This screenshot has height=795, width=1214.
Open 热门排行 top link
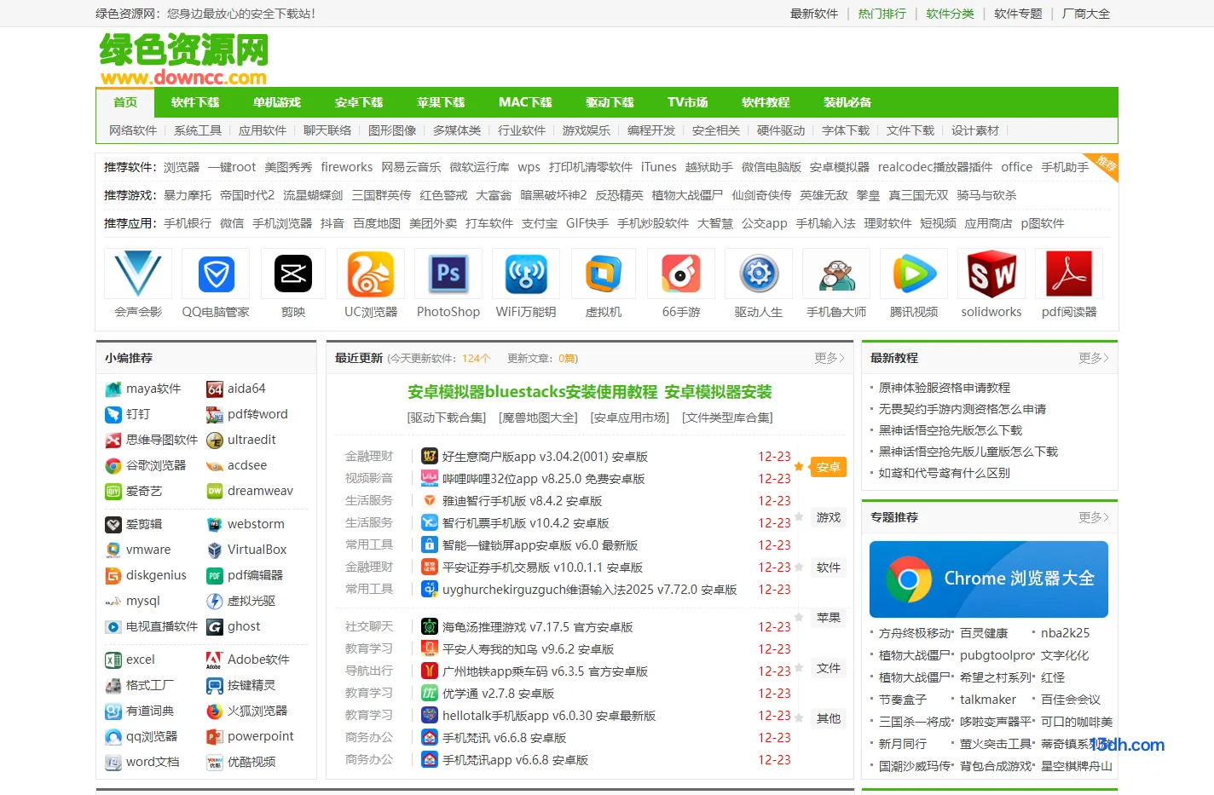click(882, 14)
